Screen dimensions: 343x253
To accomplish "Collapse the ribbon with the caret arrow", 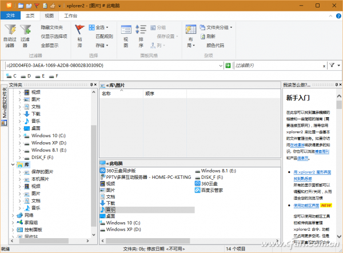I will tap(330, 16).
